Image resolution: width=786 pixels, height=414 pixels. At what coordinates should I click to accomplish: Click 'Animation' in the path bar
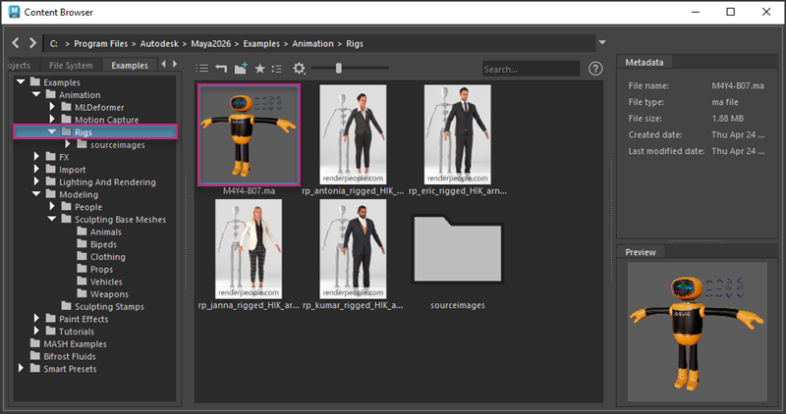[x=312, y=43]
